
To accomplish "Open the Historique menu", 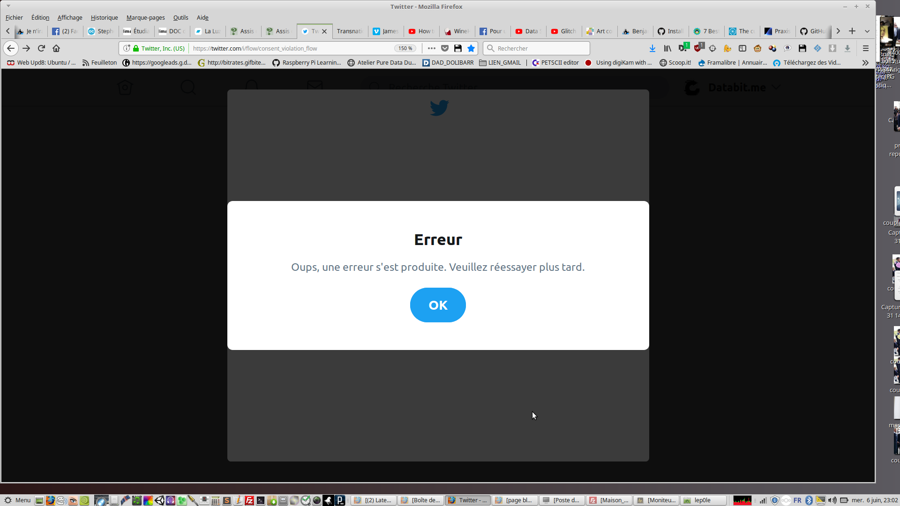I will [104, 17].
